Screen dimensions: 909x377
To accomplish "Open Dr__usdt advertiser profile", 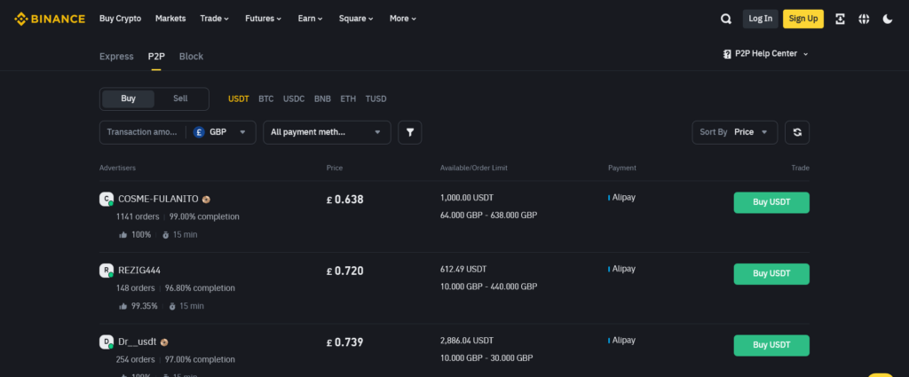I will tap(138, 342).
